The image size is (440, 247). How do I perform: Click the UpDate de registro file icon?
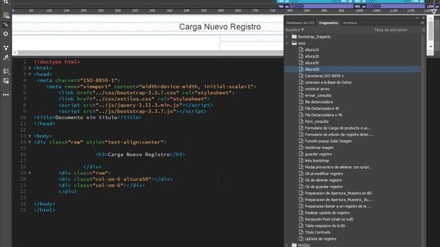[x=301, y=239]
